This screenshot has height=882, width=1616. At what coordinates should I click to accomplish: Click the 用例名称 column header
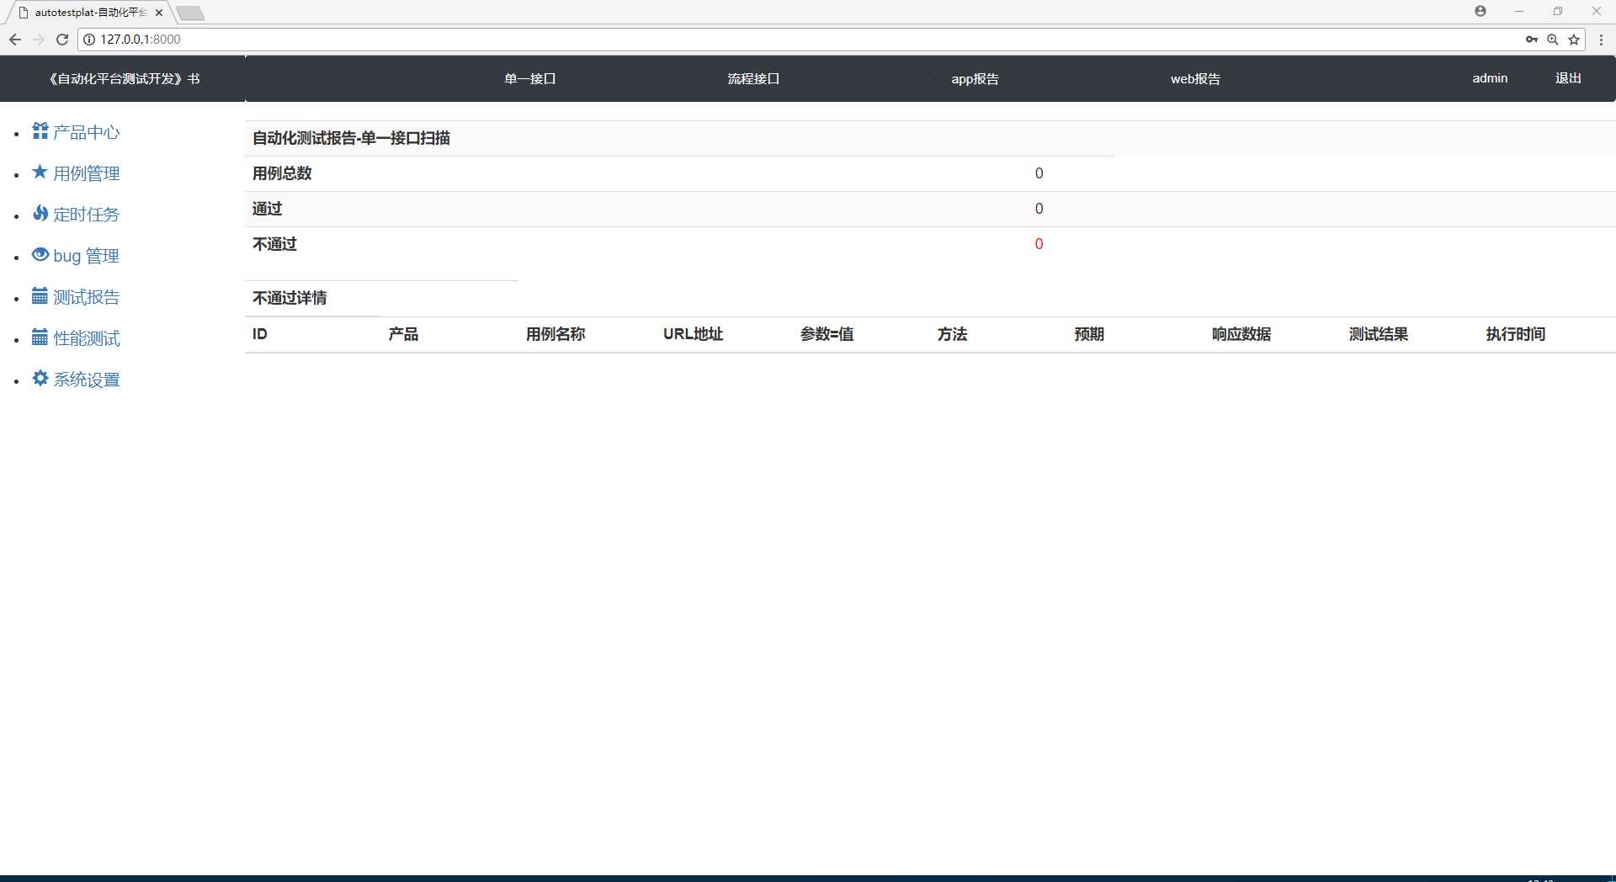pyautogui.click(x=555, y=334)
